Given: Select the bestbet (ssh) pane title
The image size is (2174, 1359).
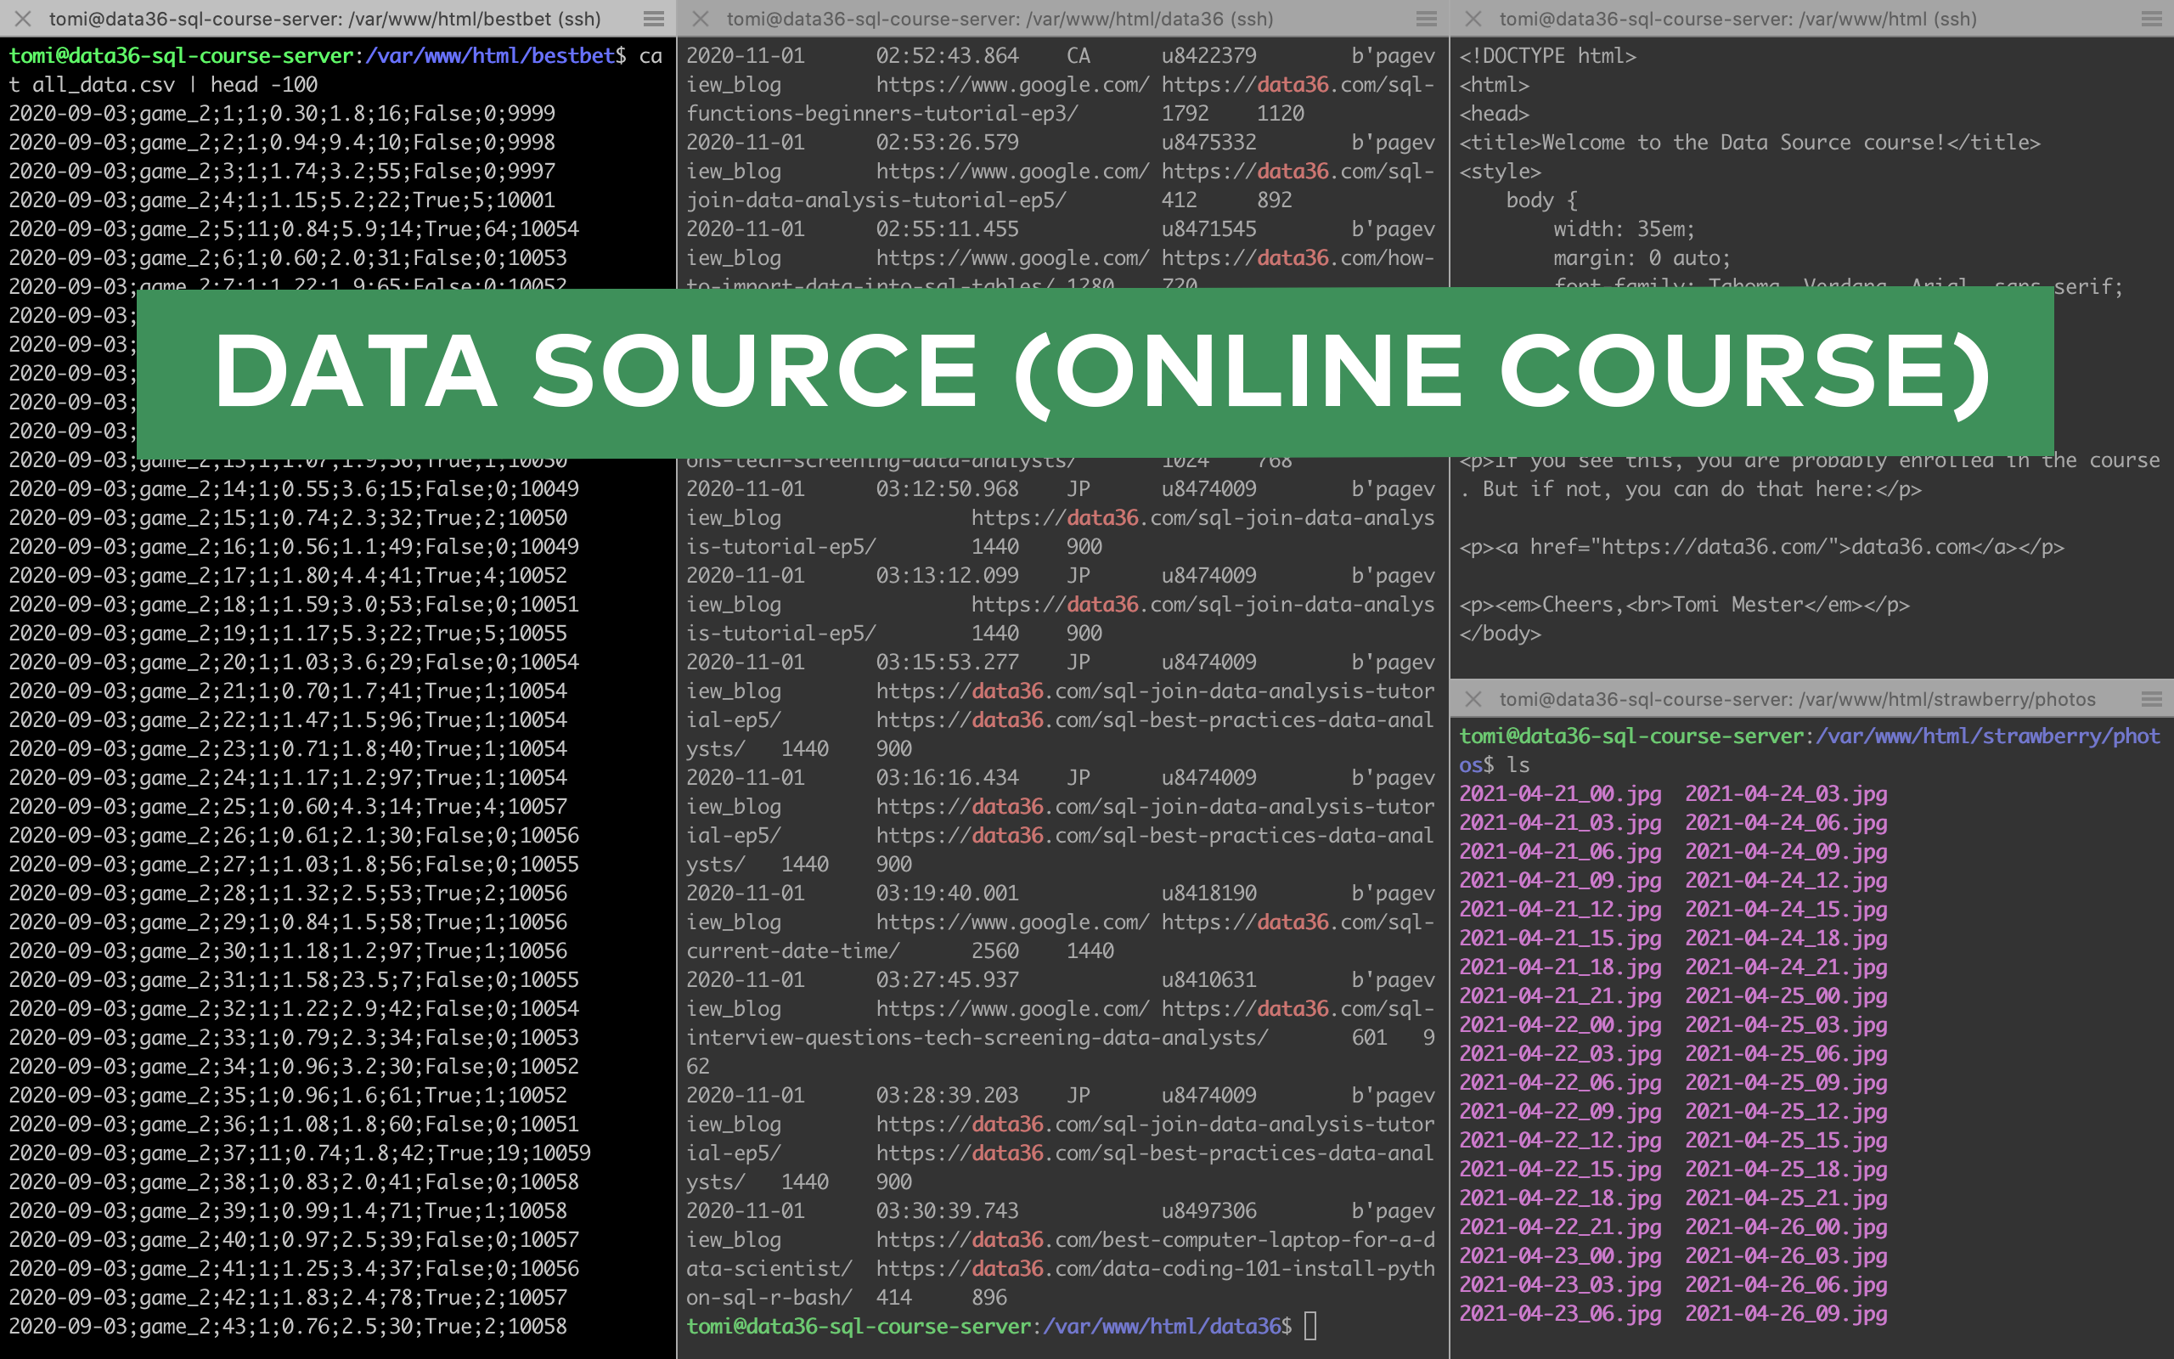Looking at the screenshot, I should [325, 18].
